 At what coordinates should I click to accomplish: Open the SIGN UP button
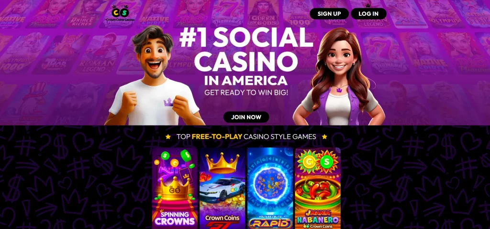click(329, 14)
